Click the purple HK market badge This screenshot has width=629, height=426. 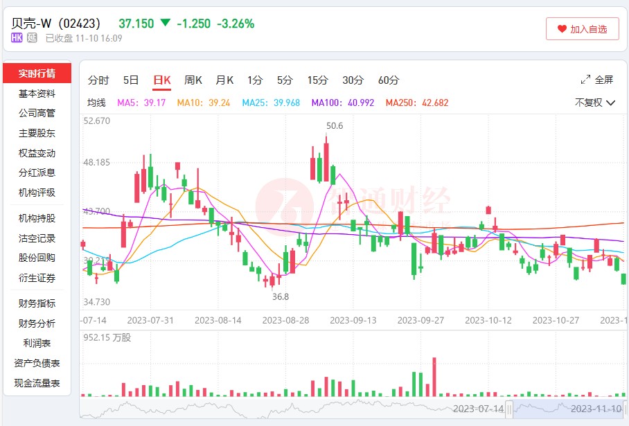17,38
